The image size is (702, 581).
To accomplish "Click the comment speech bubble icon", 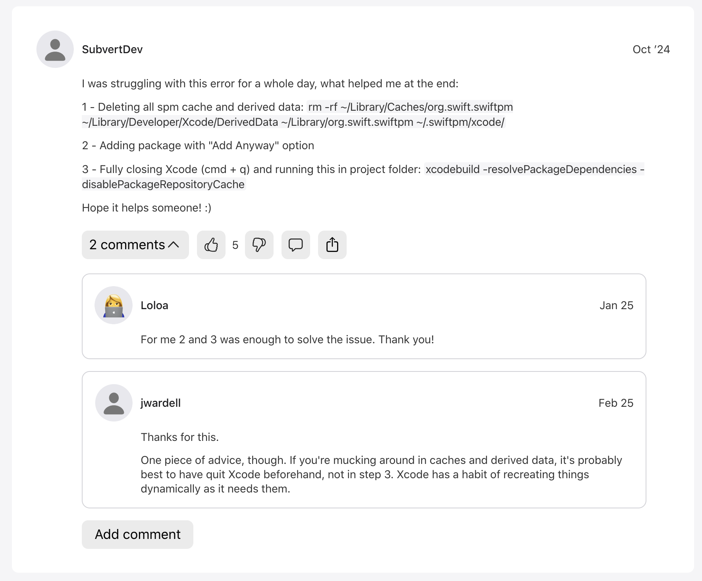I will (x=295, y=245).
